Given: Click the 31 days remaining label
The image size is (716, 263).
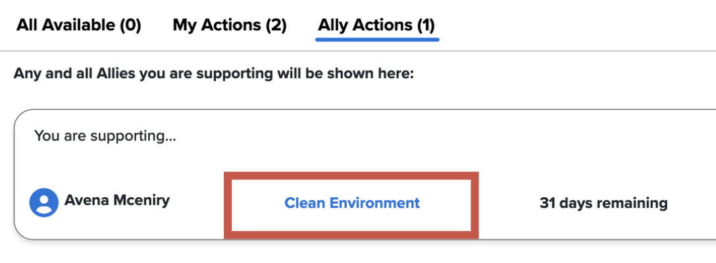Looking at the screenshot, I should pyautogui.click(x=603, y=203).
